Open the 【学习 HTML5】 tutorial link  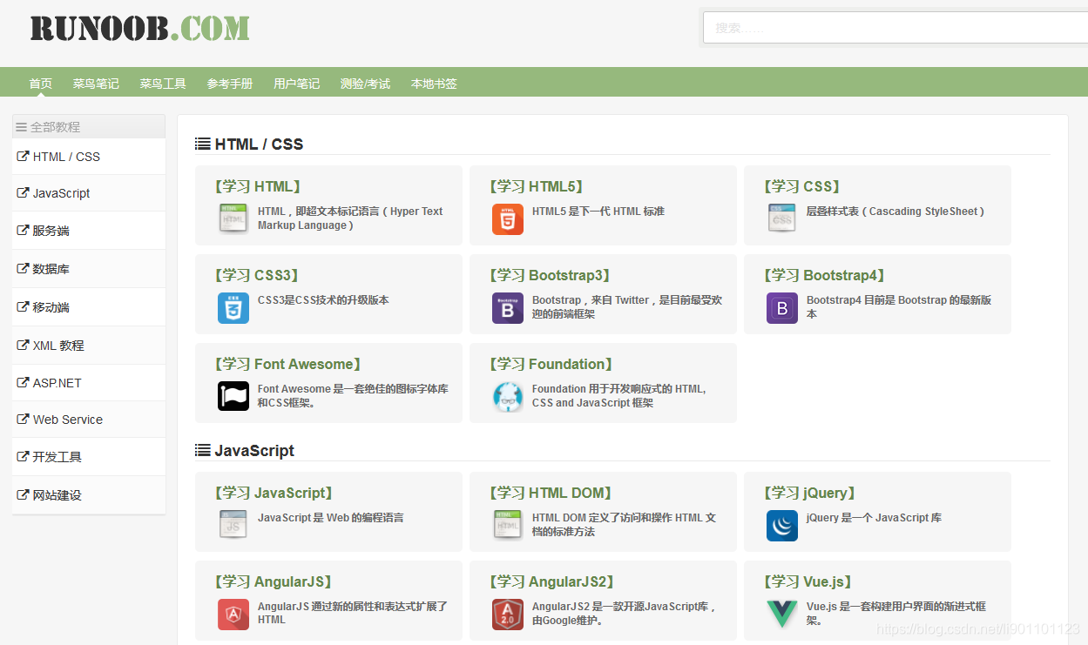coord(536,186)
